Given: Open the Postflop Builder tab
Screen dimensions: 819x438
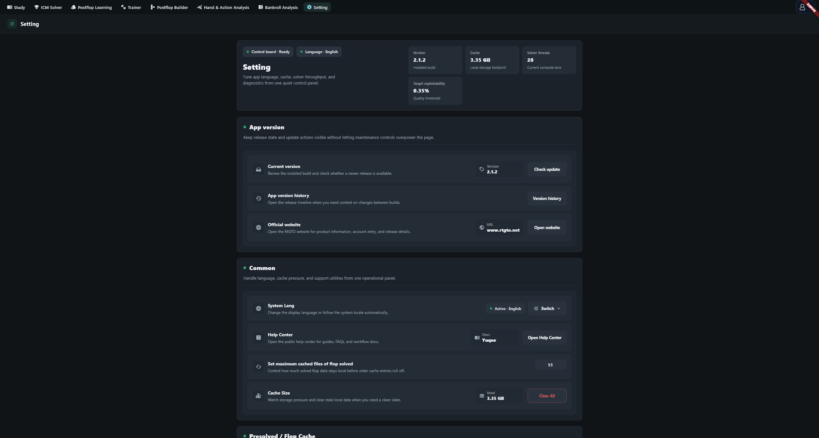Looking at the screenshot, I should 169,7.
